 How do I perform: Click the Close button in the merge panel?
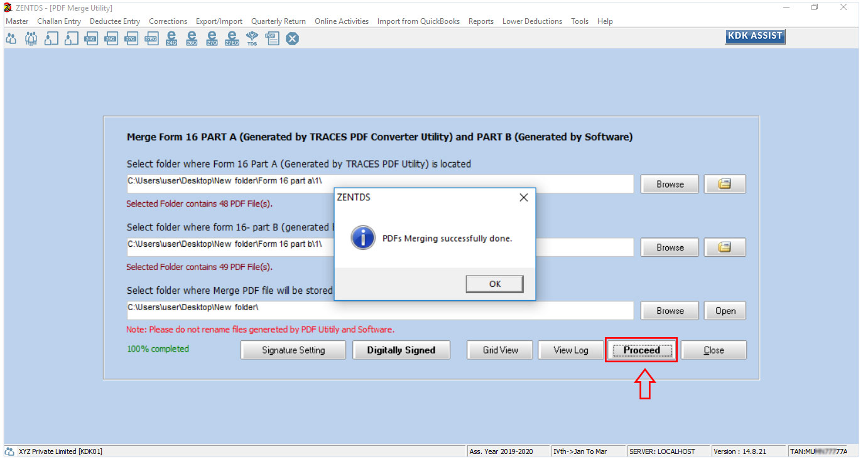[x=714, y=350]
